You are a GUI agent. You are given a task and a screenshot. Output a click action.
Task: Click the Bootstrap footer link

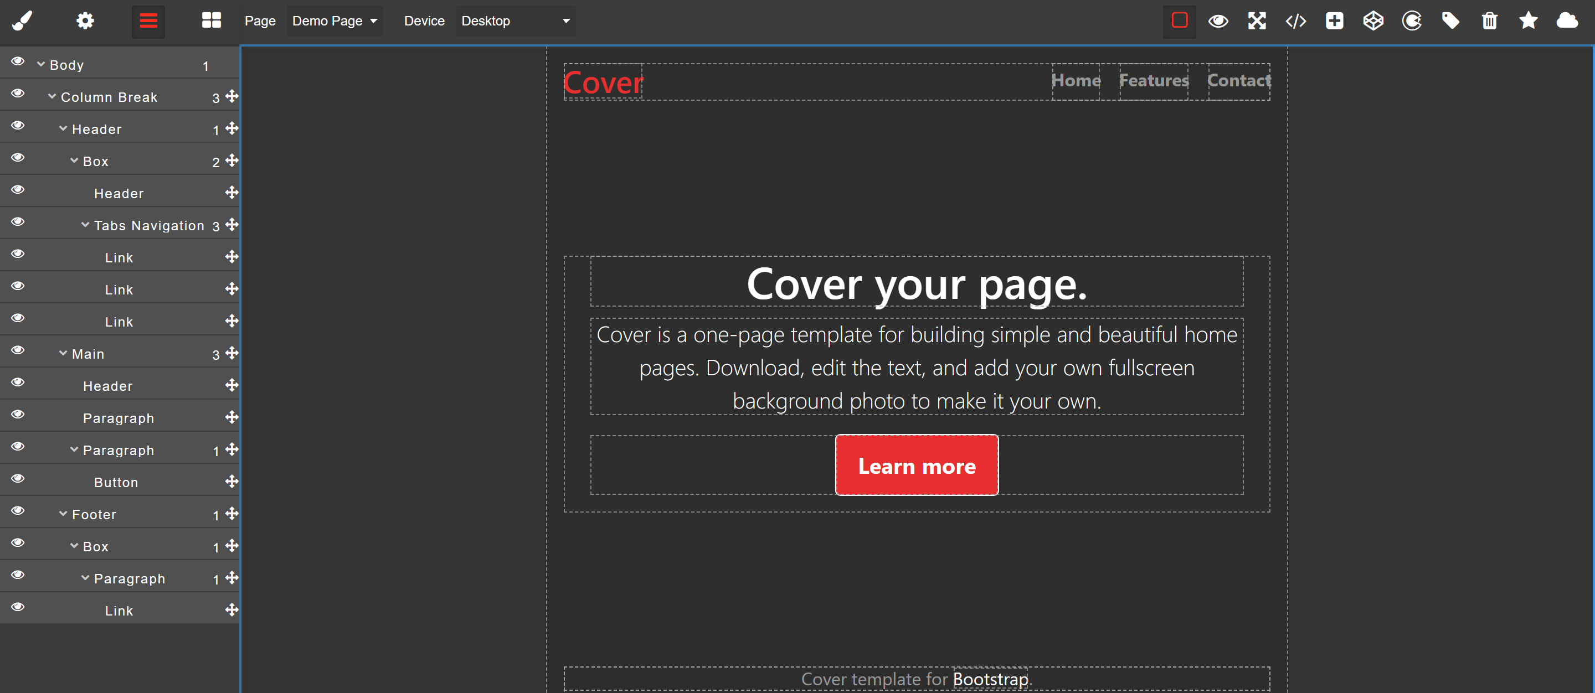point(990,679)
